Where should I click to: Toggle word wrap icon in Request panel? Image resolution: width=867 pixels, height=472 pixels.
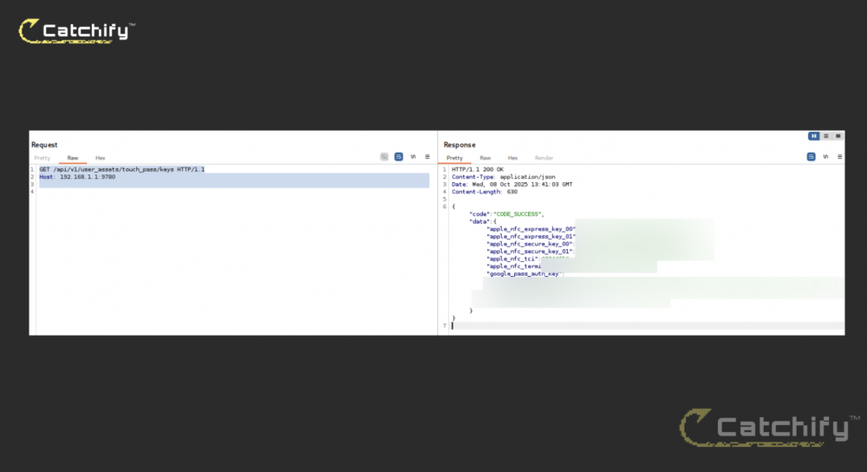[399, 157]
